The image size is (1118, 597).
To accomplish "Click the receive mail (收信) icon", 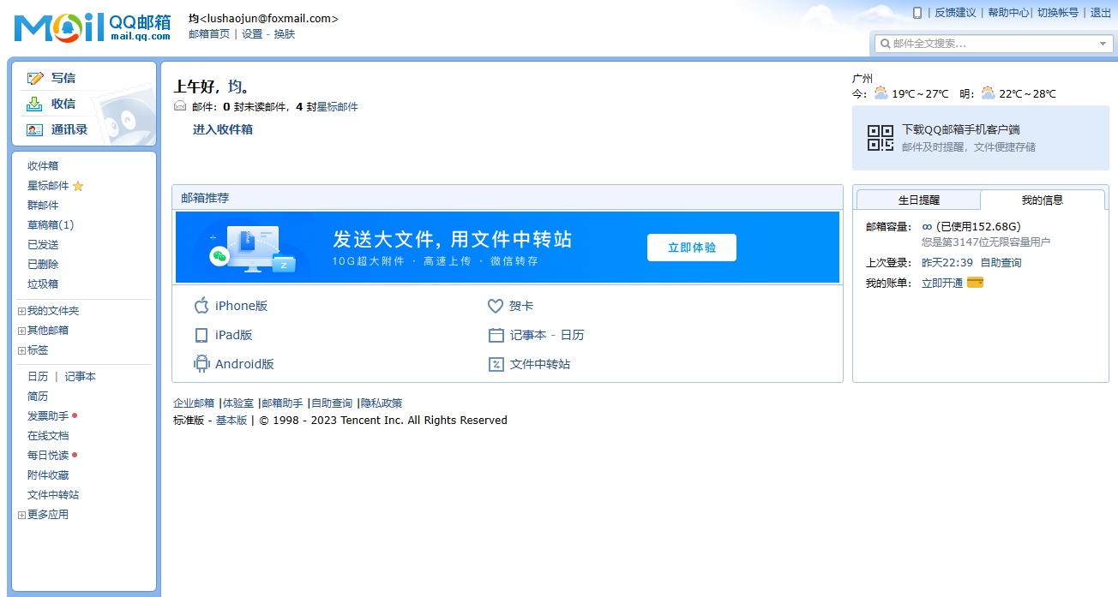I will pos(34,104).
